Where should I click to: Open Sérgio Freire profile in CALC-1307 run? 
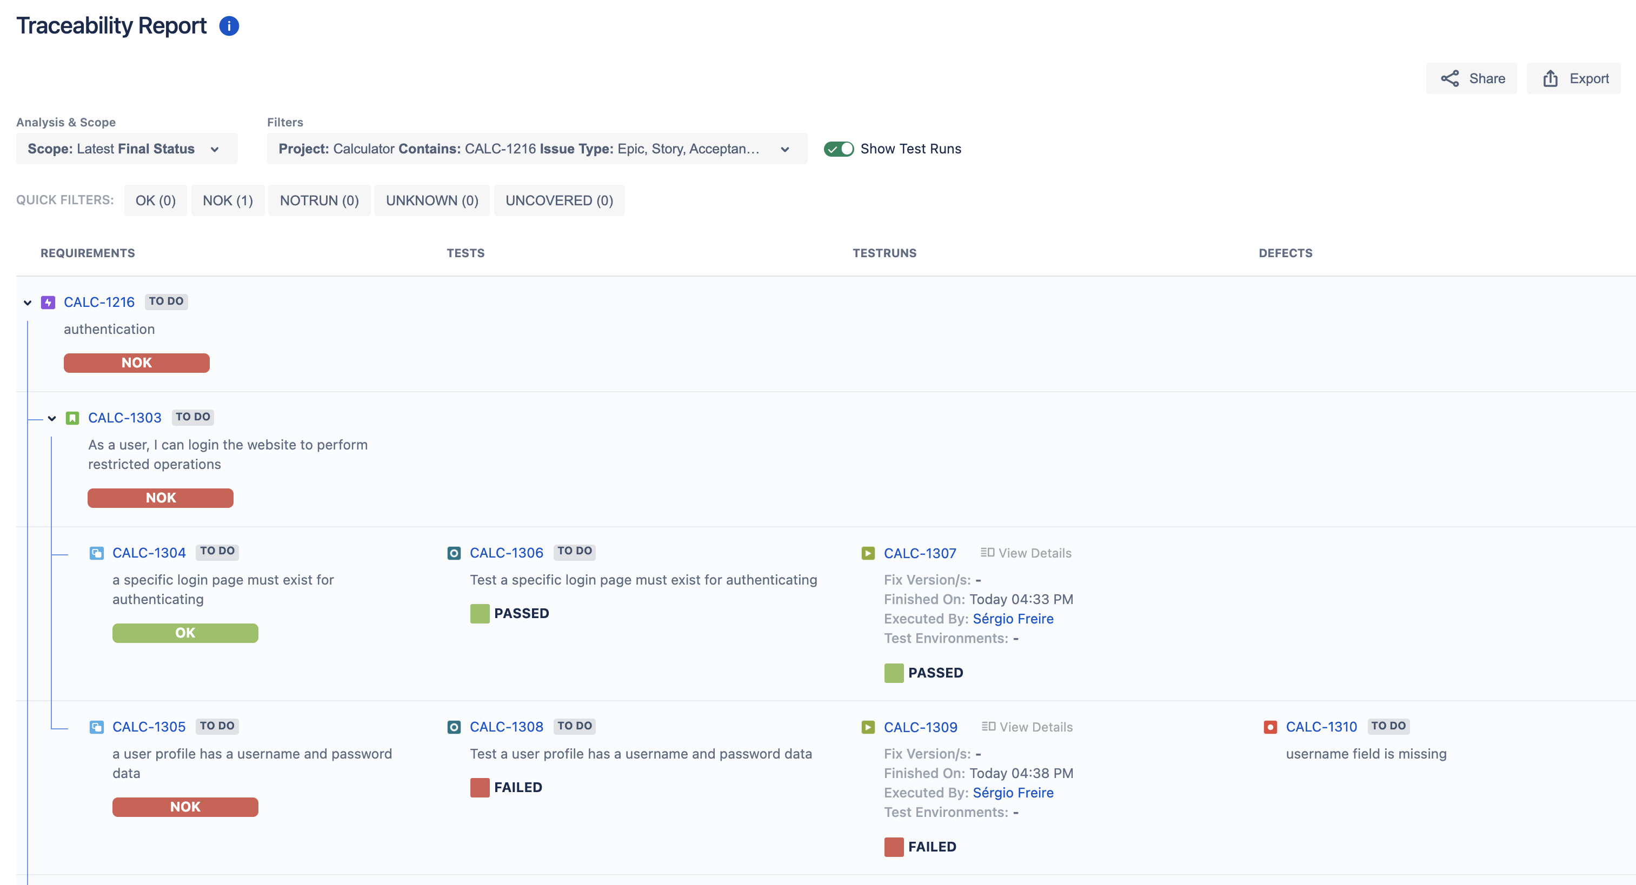[1013, 619]
